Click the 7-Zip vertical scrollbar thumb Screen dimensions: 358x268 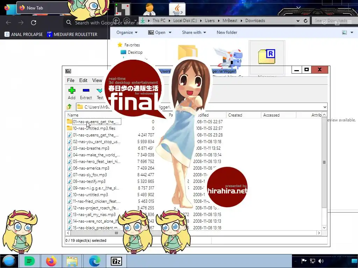click(324, 162)
